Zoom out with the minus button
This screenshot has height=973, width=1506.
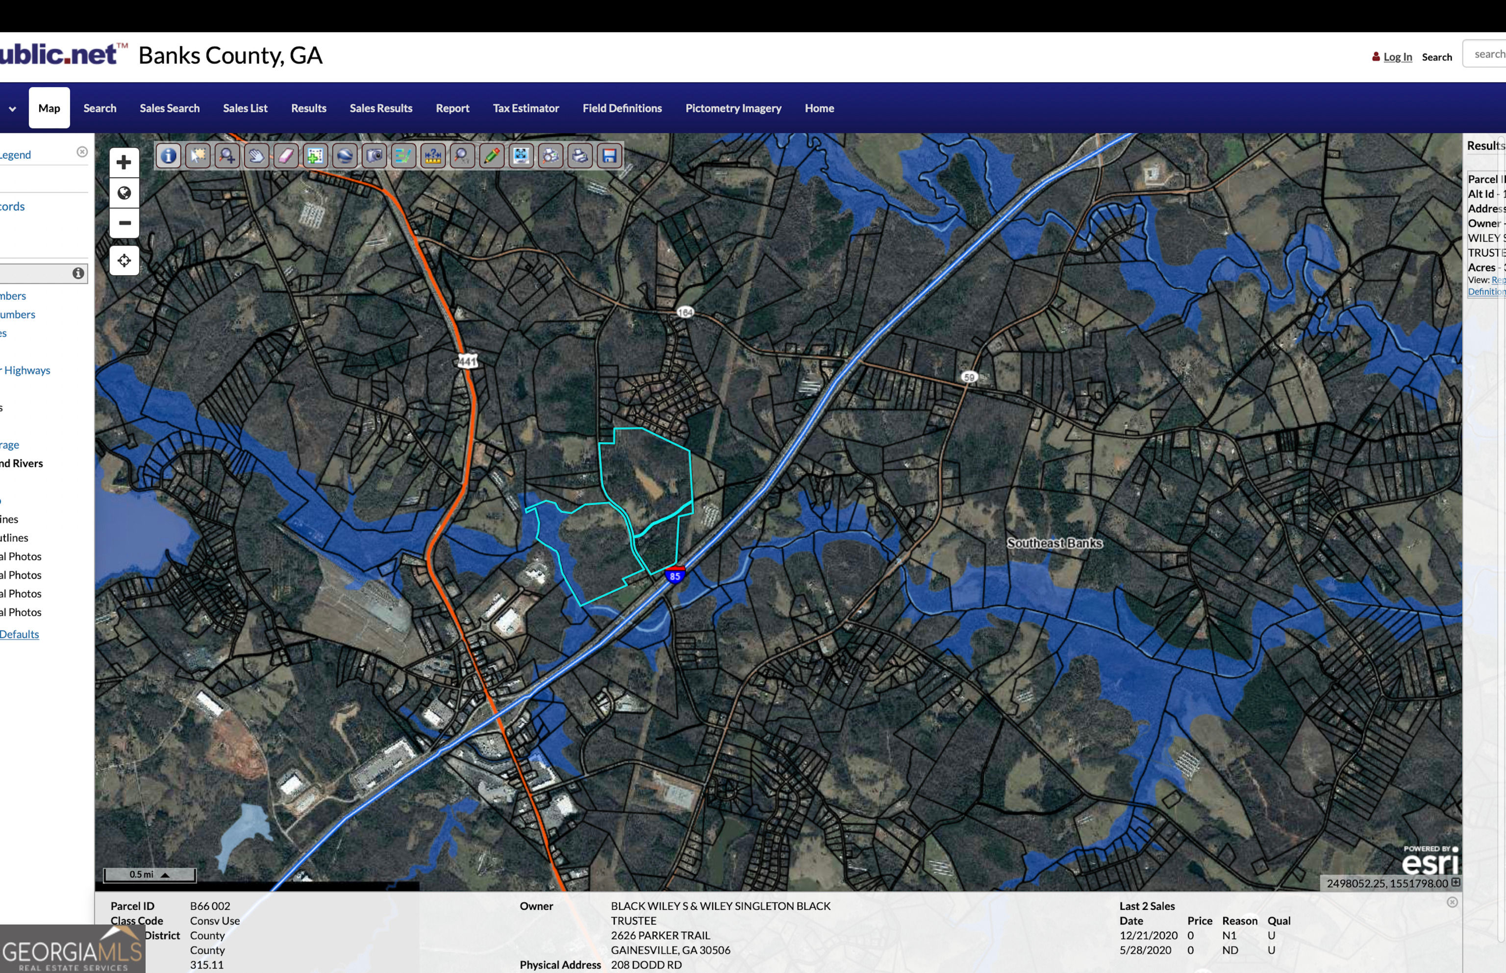(124, 223)
